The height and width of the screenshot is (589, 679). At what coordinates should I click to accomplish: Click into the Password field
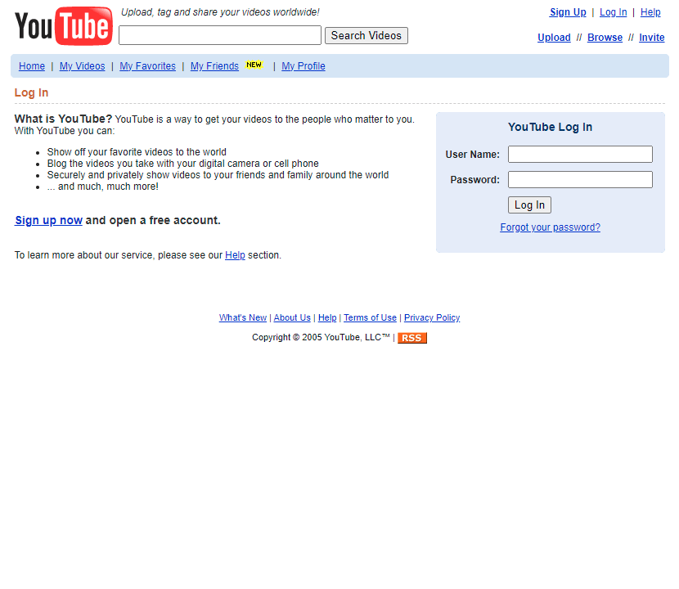[580, 180]
